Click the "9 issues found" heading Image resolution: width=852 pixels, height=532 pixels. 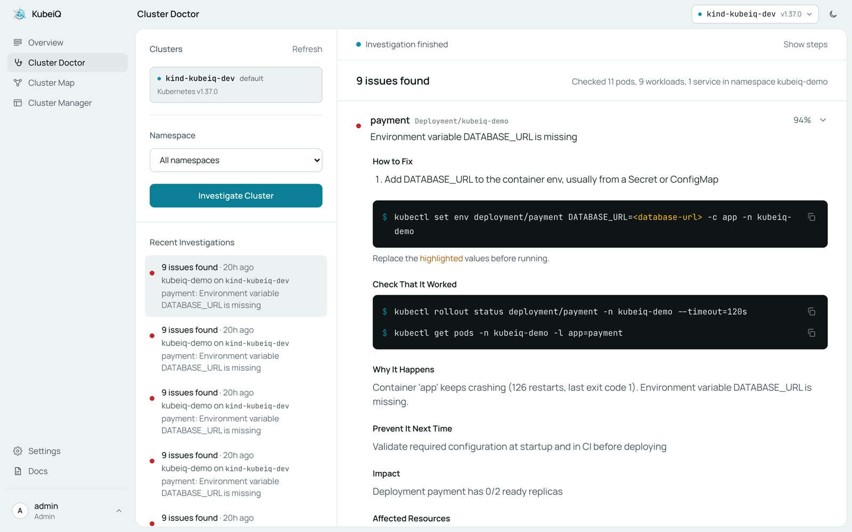point(393,81)
